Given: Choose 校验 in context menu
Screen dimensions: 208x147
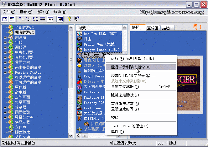Looking at the screenshot, I should [141, 118].
